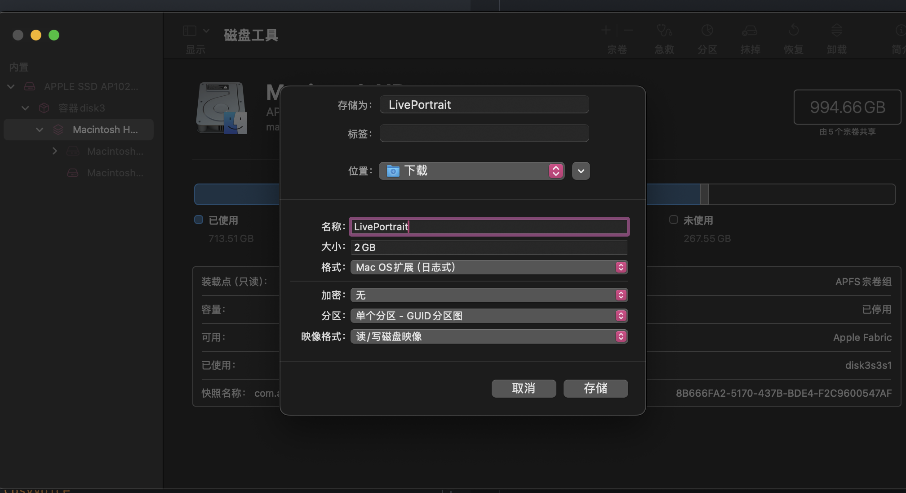The width and height of the screenshot is (906, 493).
Task: Click the 存储 save button
Action: (x=595, y=388)
